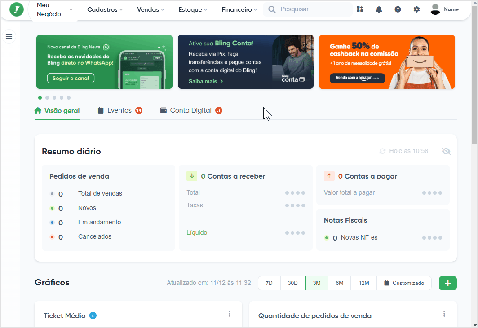Click the WhatsApp icon in the banner
This screenshot has width=478, height=328.
click(106, 47)
